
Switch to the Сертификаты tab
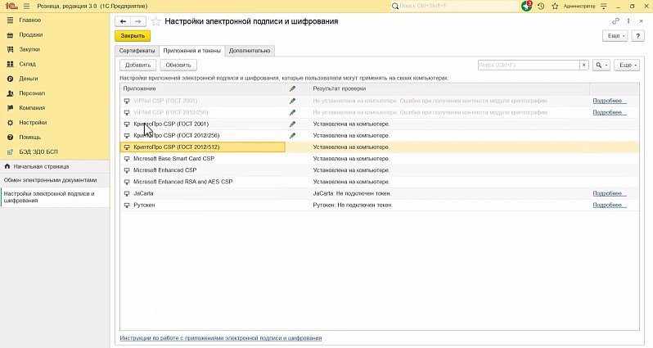pyautogui.click(x=137, y=51)
